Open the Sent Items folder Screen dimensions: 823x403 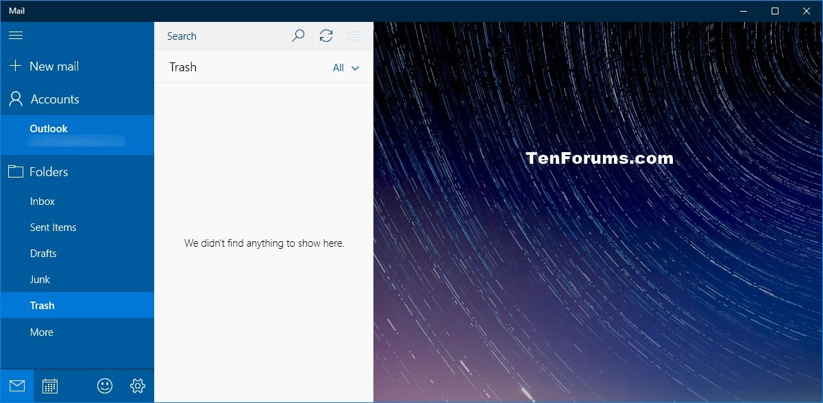point(77,227)
